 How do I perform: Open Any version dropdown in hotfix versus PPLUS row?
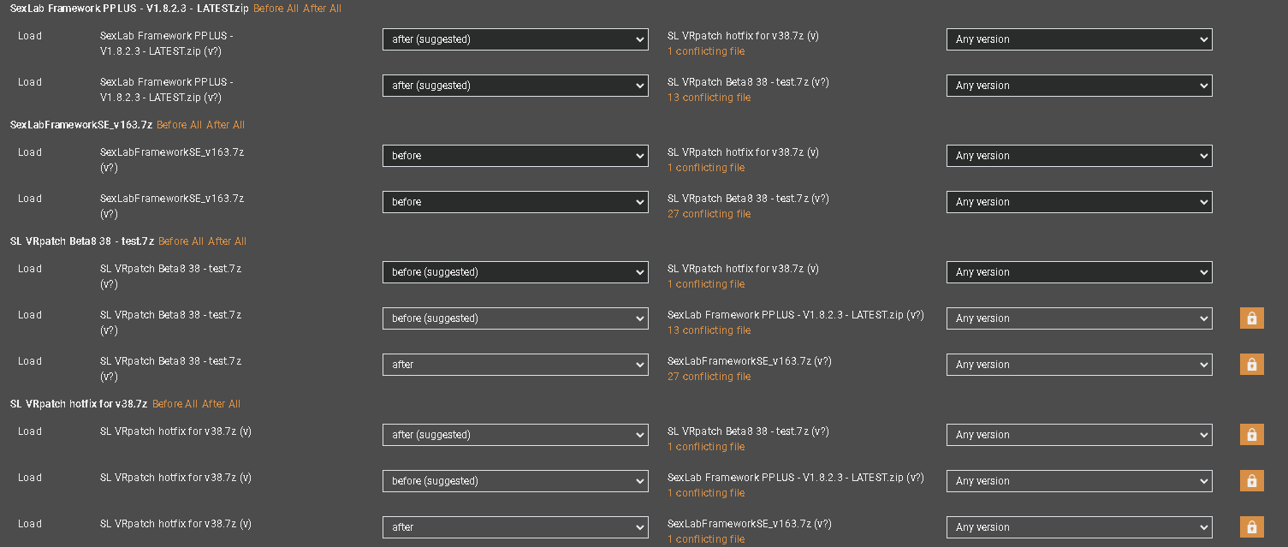[x=1079, y=481]
